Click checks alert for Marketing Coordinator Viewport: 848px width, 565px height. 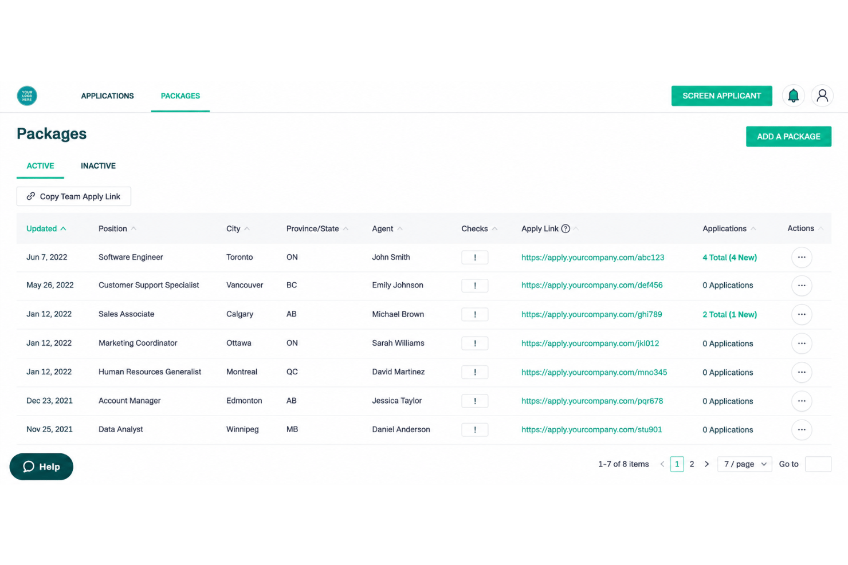tap(475, 343)
